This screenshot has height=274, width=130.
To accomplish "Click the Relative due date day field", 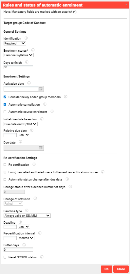I will click(10, 135).
